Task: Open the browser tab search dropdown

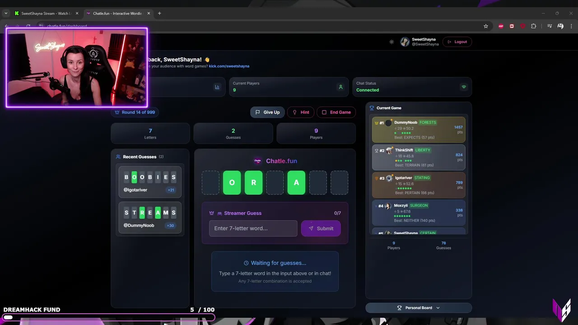Action: pos(6,14)
